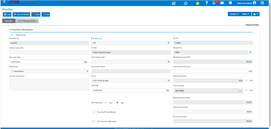Click vendor name Global Industrial Supply
The height and width of the screenshot is (129, 271).
coord(131,52)
